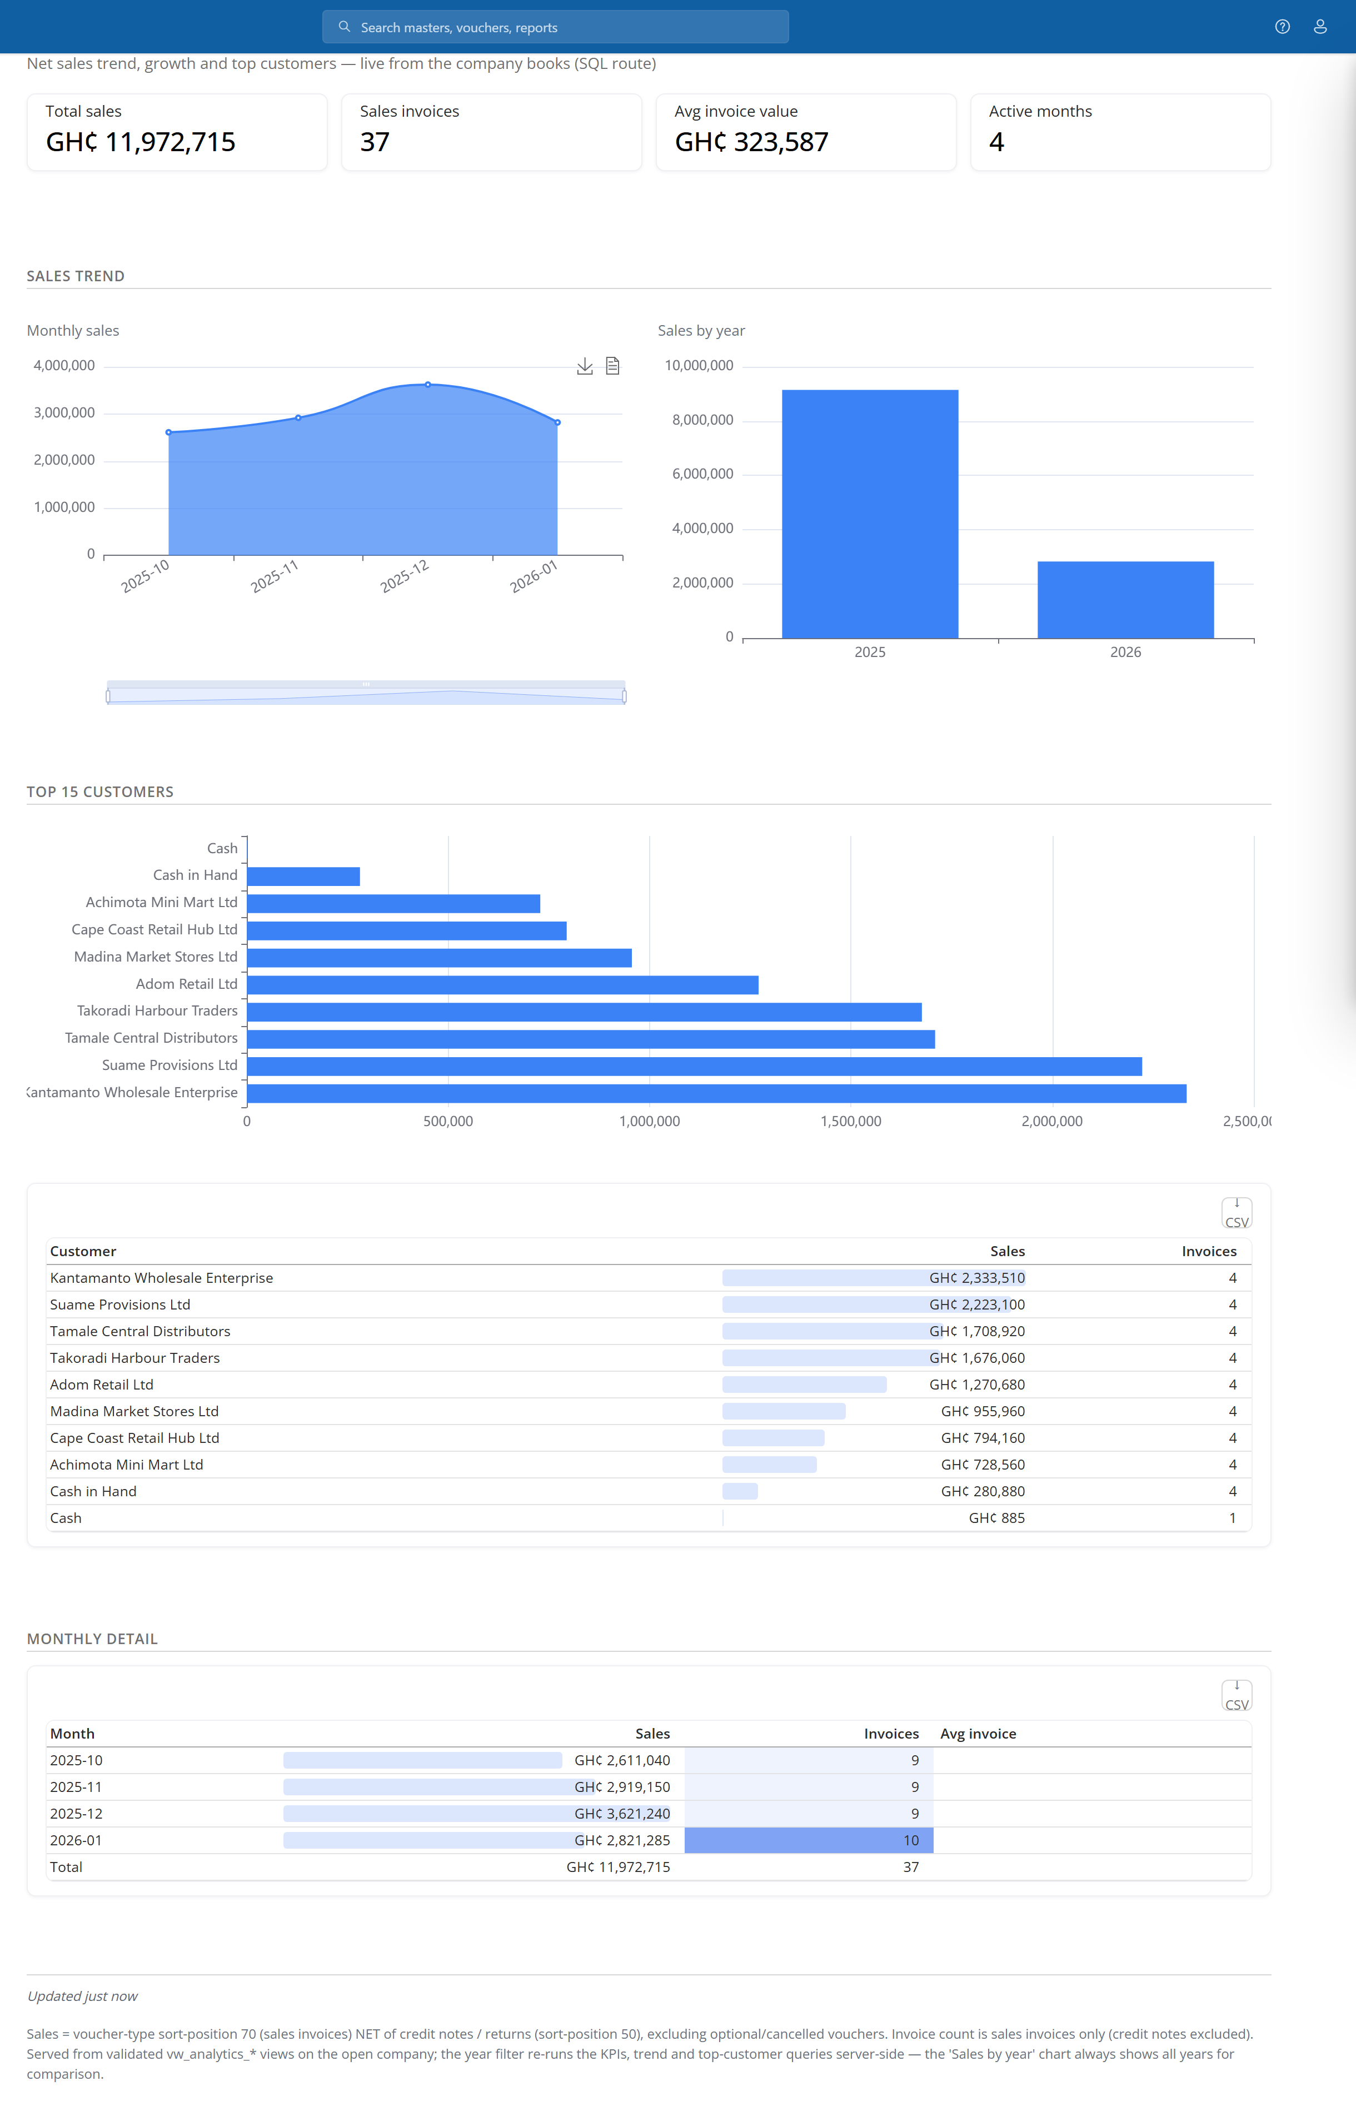Select the 2025-10 point on Monthly sales
Viewport: 1356px width, 2111px height.
(169, 432)
